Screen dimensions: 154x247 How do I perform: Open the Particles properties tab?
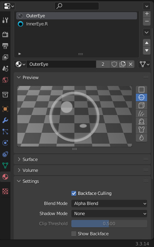point(5,132)
